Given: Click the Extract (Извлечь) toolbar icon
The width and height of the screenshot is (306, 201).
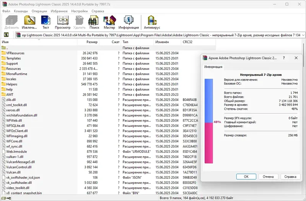Looking at the screenshot, I should pyautogui.click(x=29, y=20).
